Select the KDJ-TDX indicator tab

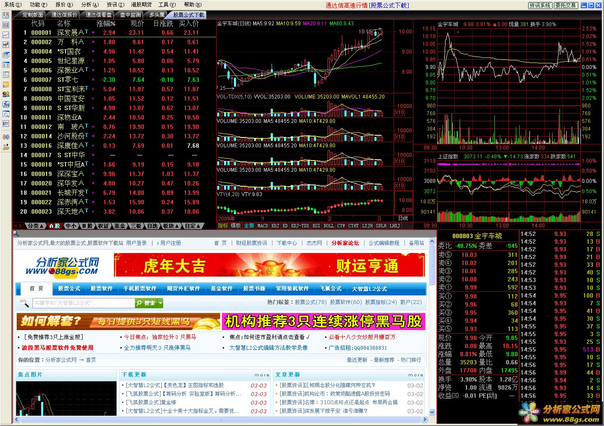pos(300,226)
